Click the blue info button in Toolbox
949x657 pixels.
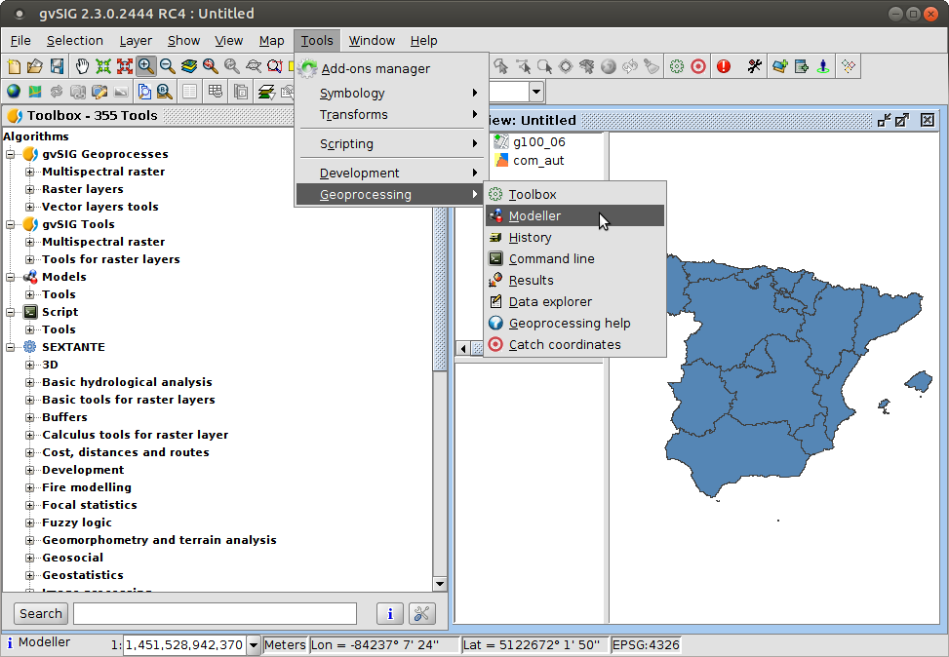[389, 613]
